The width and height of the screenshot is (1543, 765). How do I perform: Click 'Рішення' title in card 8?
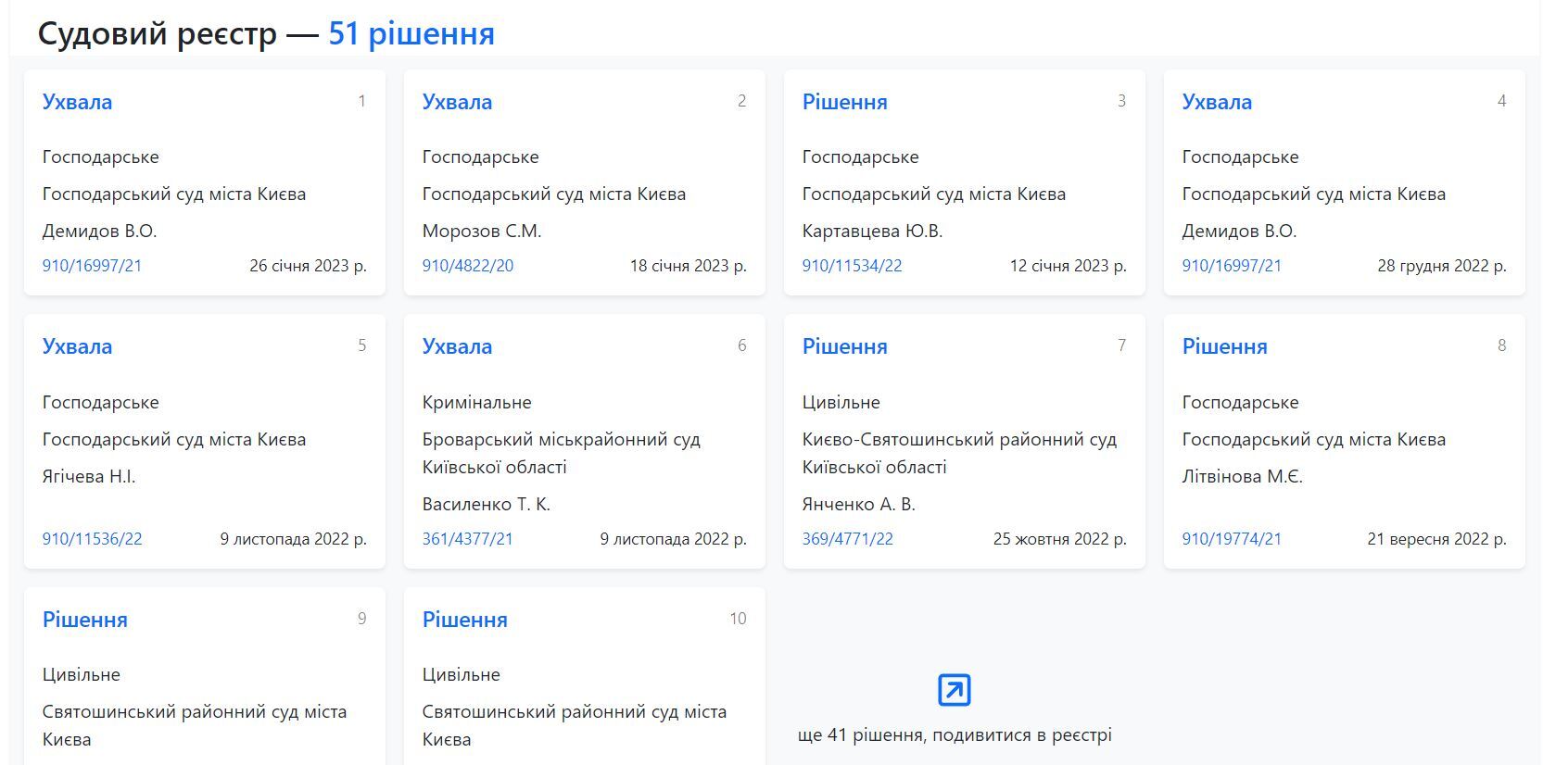point(1224,346)
